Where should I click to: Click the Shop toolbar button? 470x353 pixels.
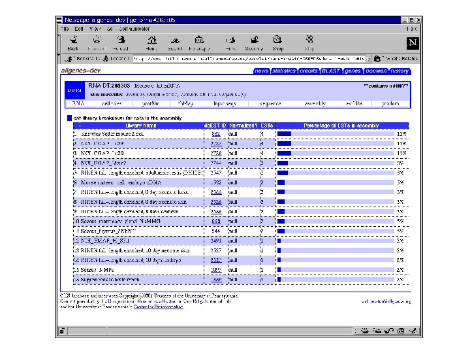277,43
